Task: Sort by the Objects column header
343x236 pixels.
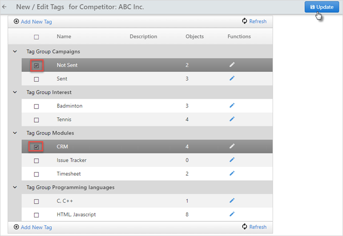Action: [194, 37]
